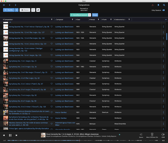The width and height of the screenshot is (168, 143).
Task: Click the Shuffle button
Action: coord(9,10)
